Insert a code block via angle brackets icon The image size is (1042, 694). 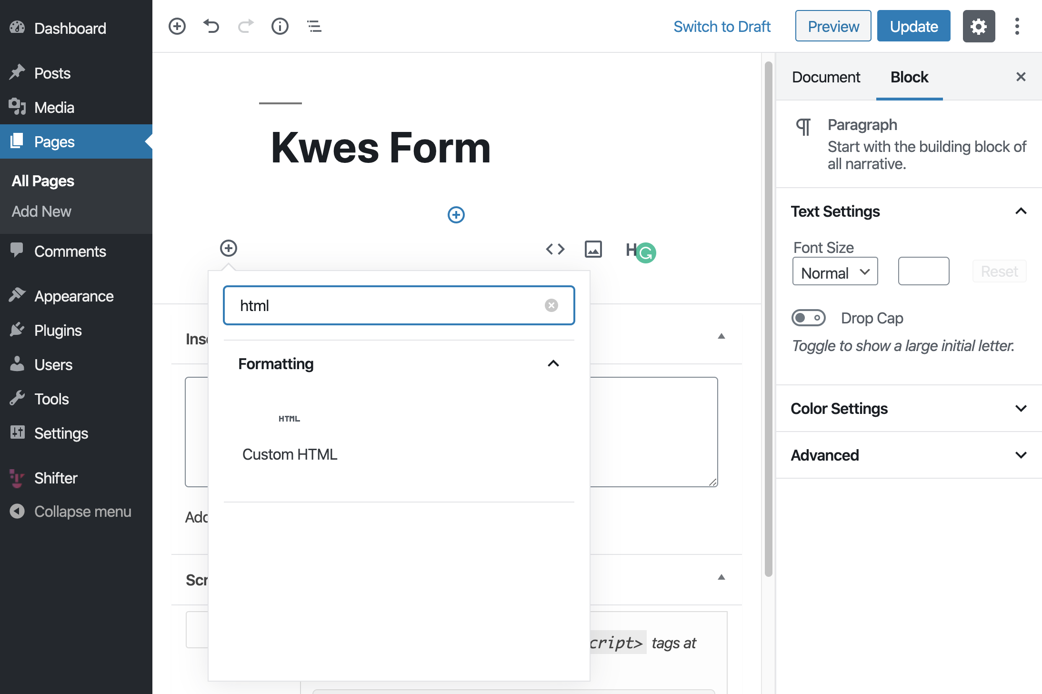[x=555, y=249]
